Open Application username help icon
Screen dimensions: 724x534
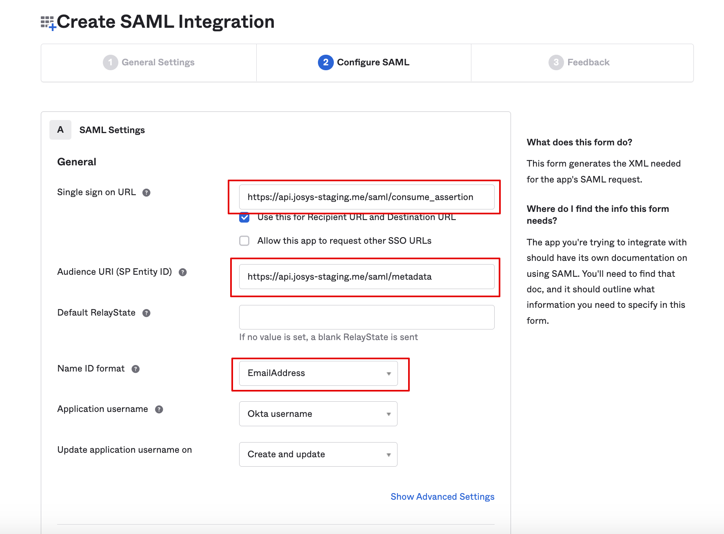point(159,409)
